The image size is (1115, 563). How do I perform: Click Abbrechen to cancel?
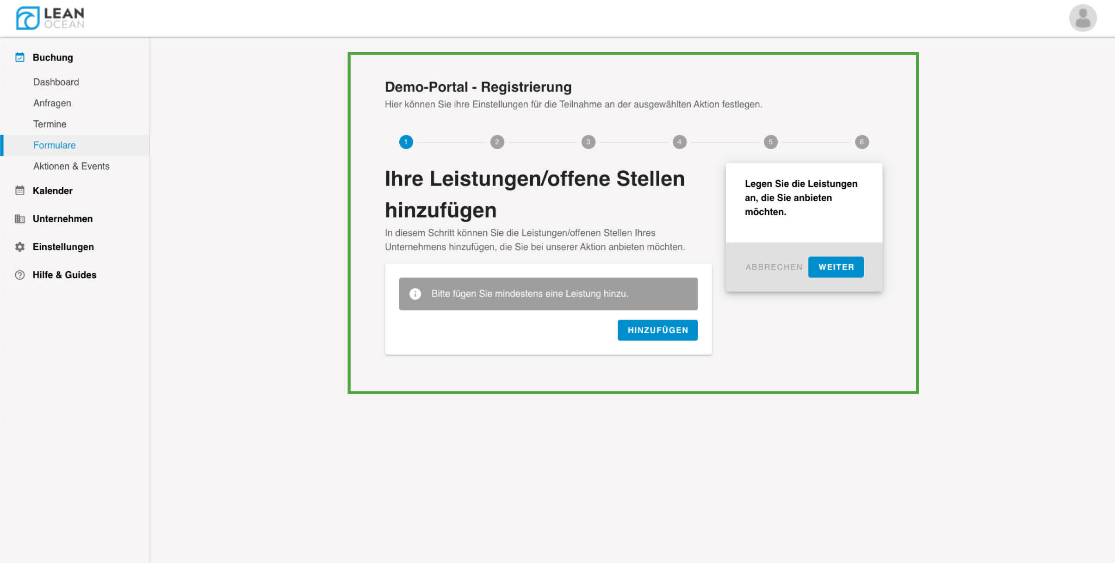tap(774, 267)
